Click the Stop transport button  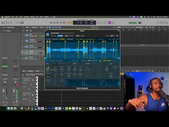click(x=57, y=23)
